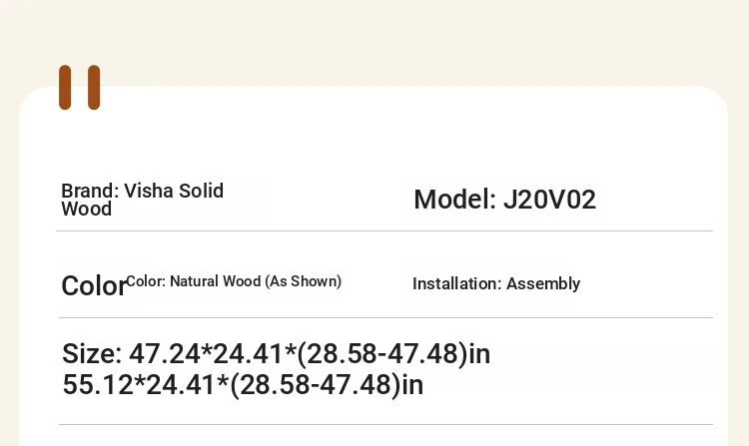Click the divider line below Color row
This screenshot has height=446, width=749.
(385, 317)
